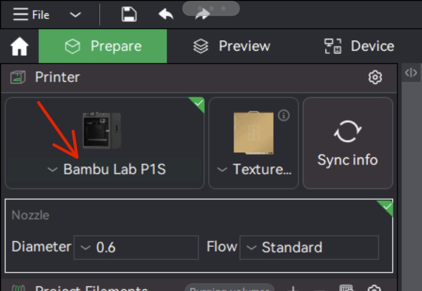This screenshot has height=291, width=422.
Task: Select the Prepare tab
Action: [103, 46]
